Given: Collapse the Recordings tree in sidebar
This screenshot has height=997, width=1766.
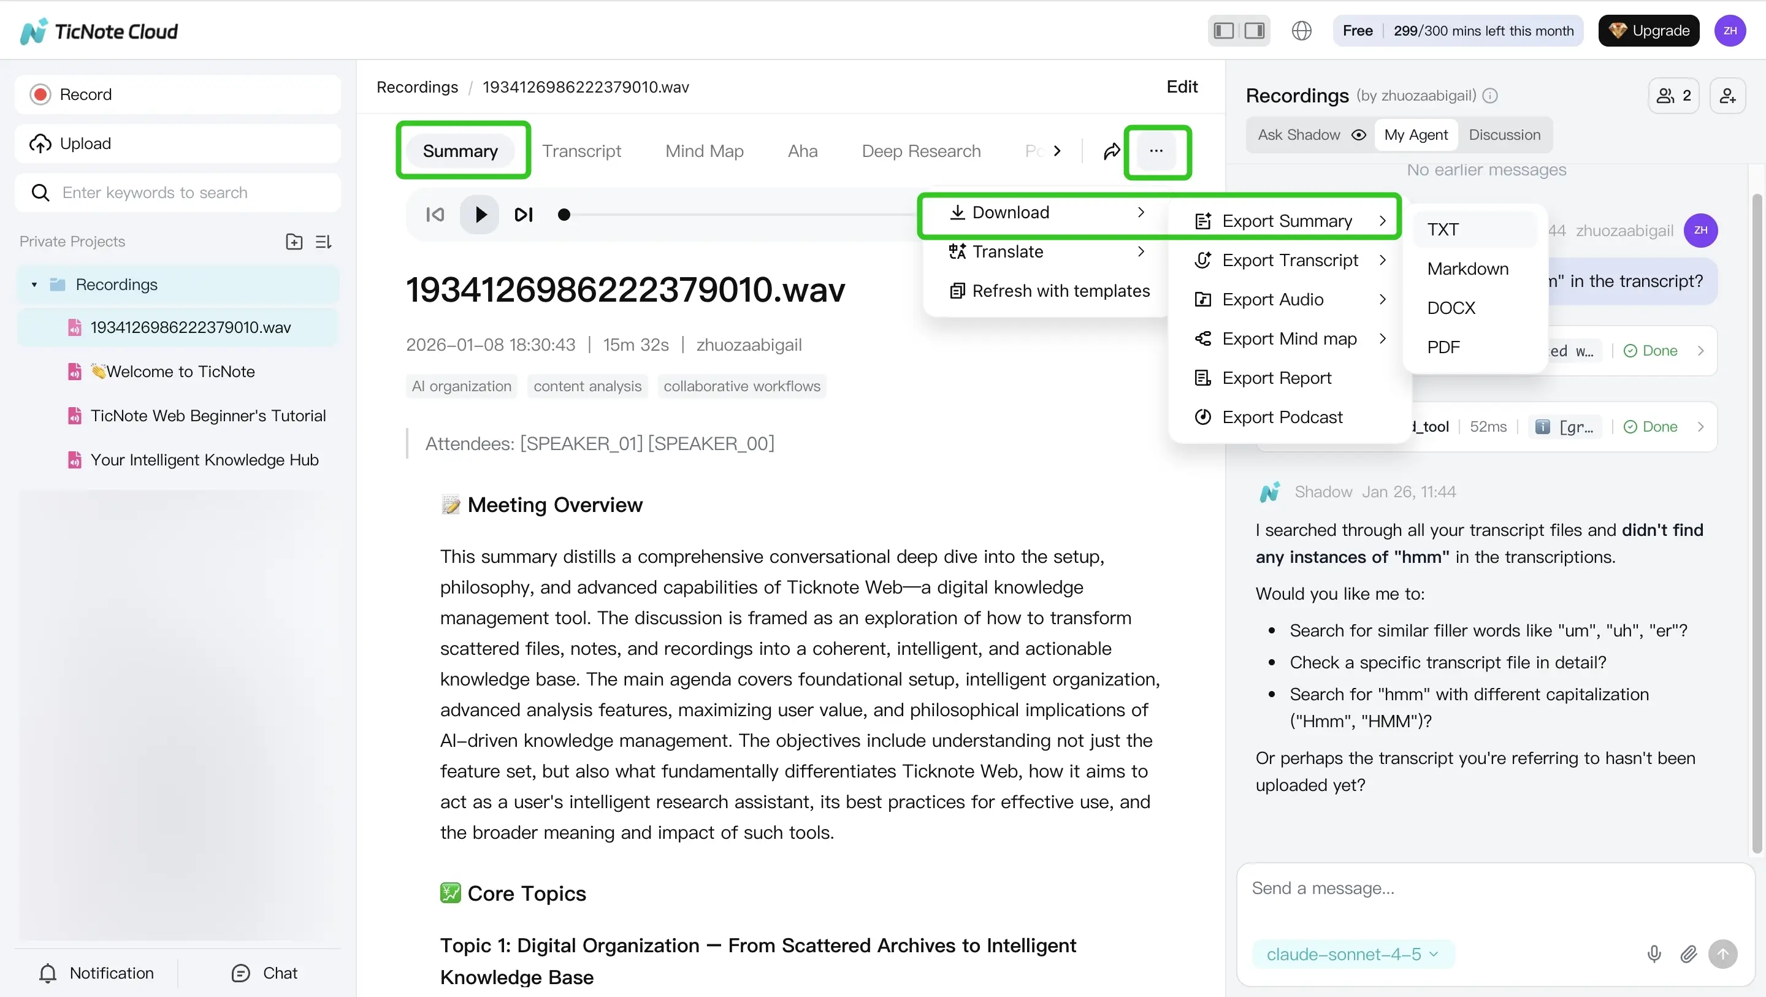Looking at the screenshot, I should click(x=35, y=284).
